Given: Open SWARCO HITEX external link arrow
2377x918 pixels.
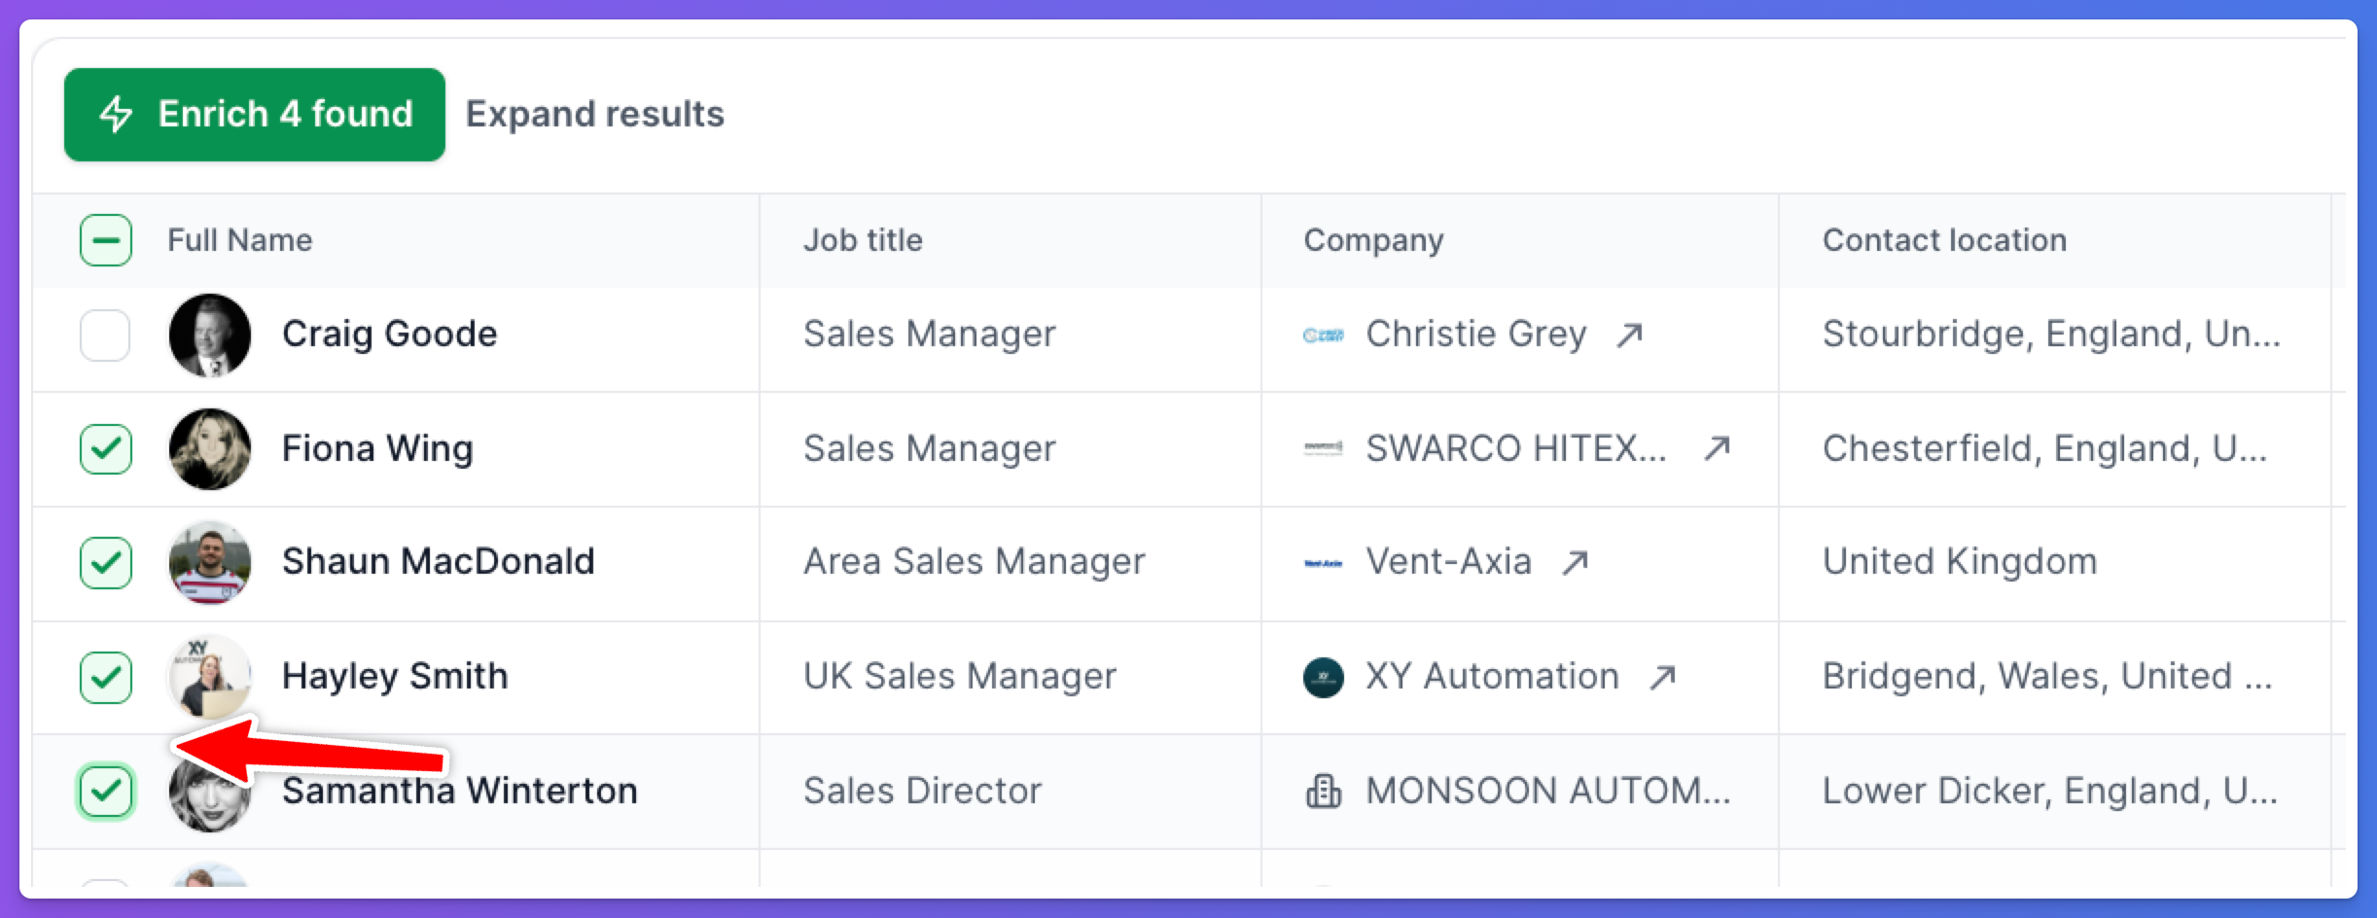Looking at the screenshot, I should (1718, 448).
